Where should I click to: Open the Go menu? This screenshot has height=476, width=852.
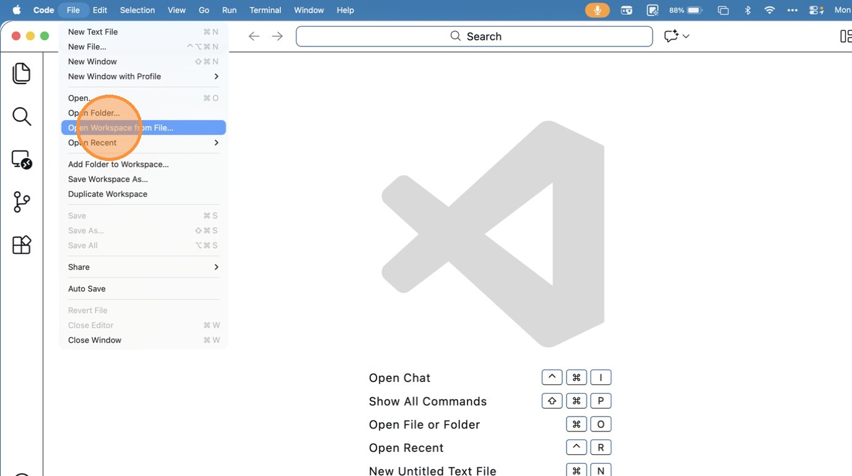click(204, 10)
